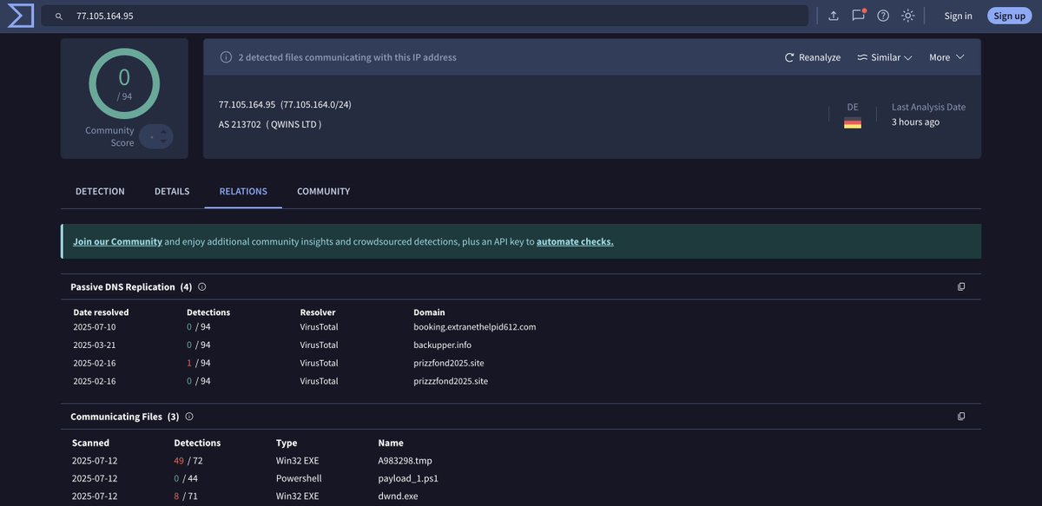Open the dwnd.exe file entry
Viewport: 1042px width, 506px height.
(398, 496)
